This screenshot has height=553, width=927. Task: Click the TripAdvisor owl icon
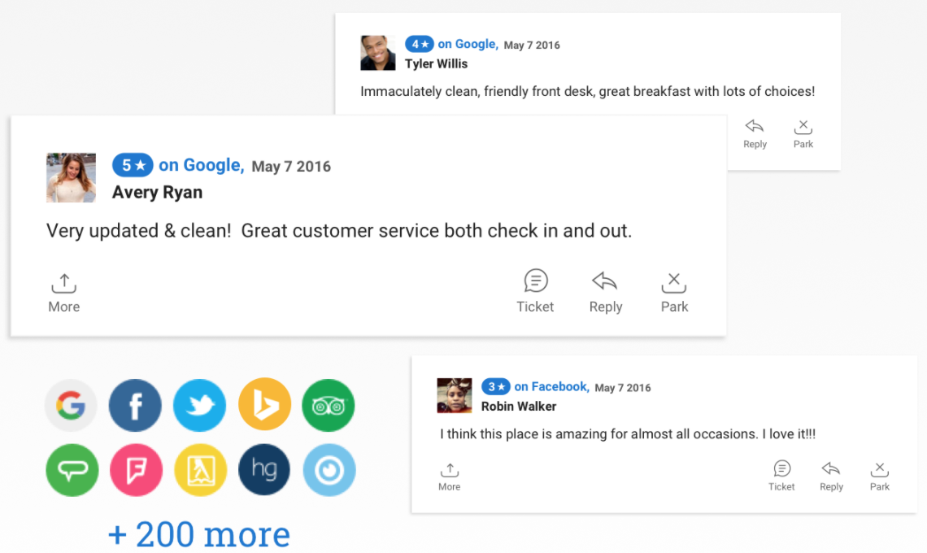(329, 406)
